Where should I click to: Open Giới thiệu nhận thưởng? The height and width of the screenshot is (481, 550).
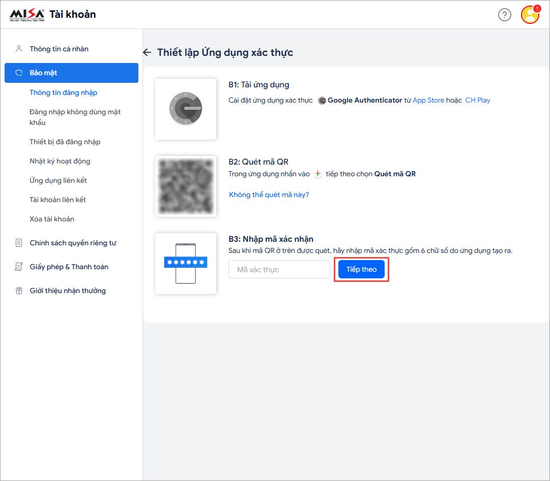(x=68, y=291)
